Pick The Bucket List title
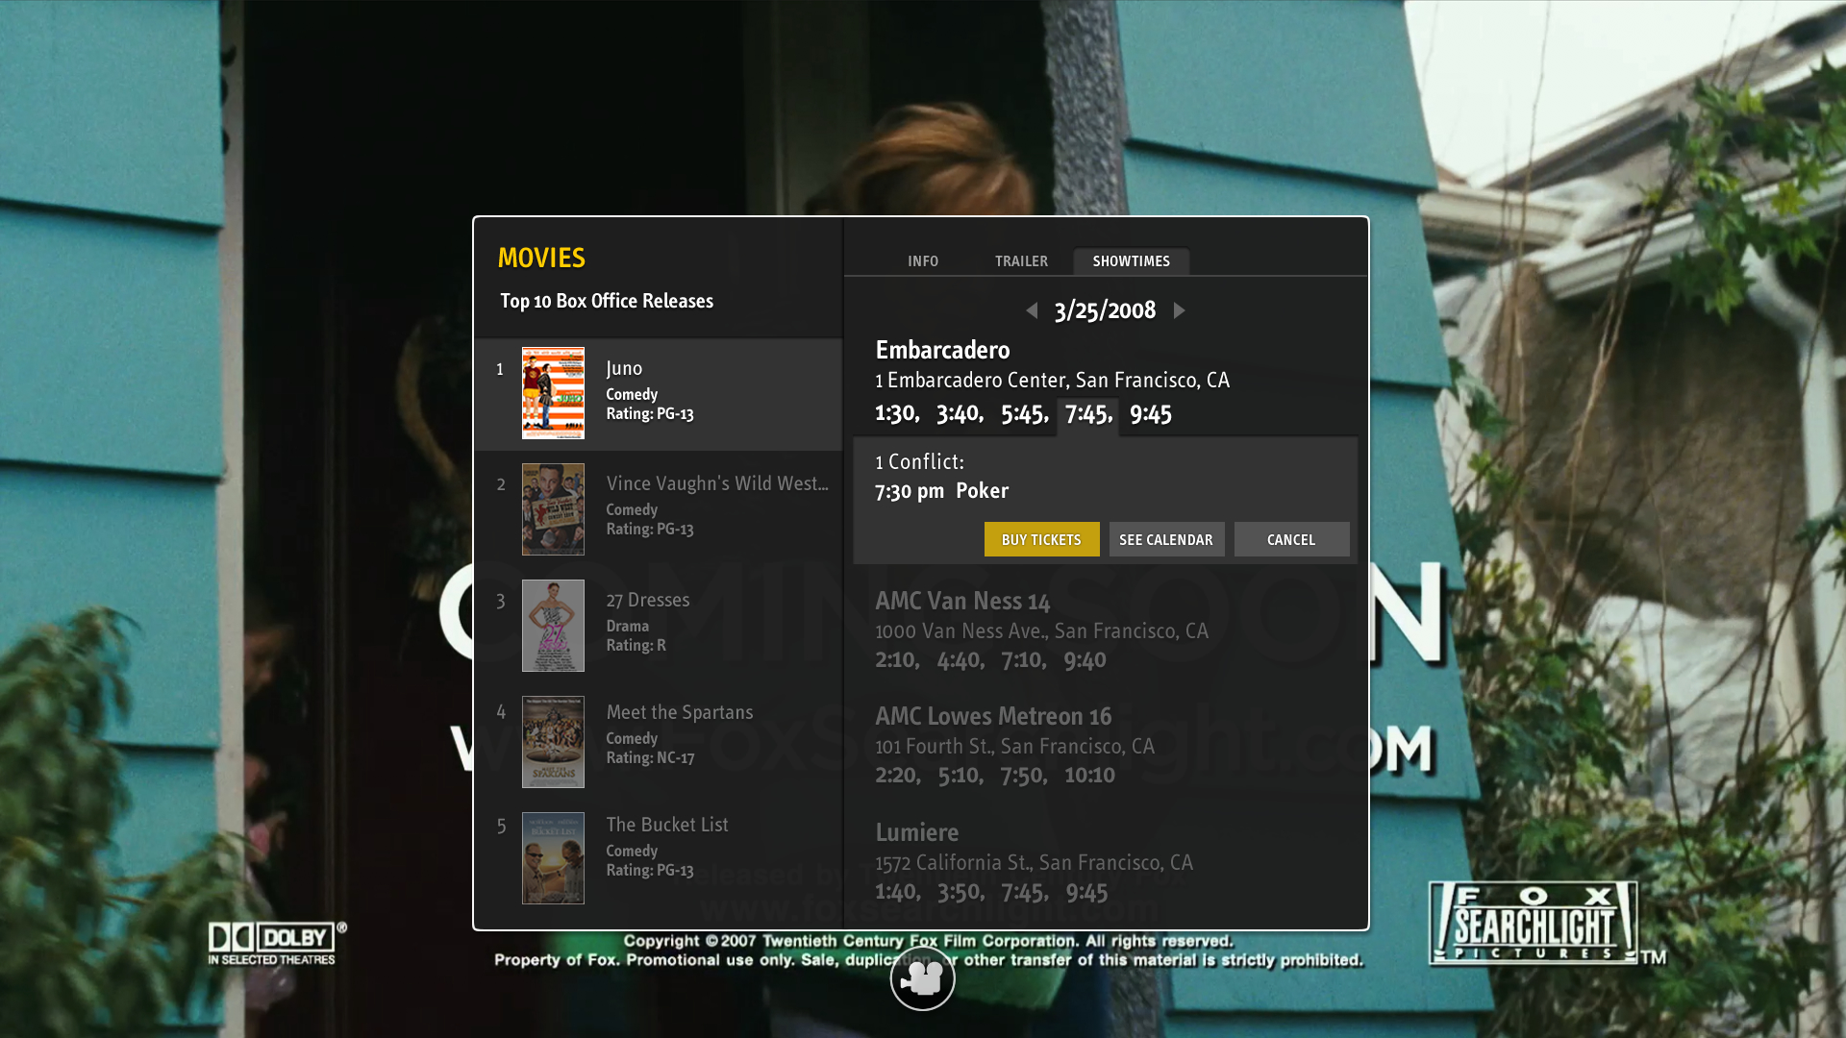The width and height of the screenshot is (1846, 1038). [x=667, y=825]
